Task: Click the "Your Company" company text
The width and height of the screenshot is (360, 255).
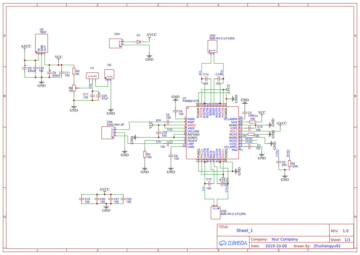Action: click(x=285, y=239)
